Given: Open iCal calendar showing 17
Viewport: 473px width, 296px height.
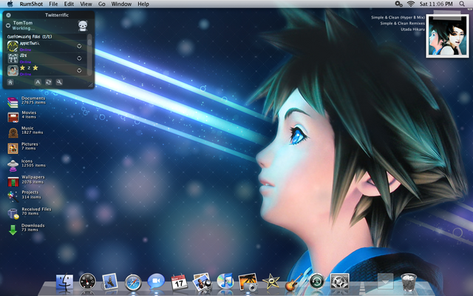Looking at the screenshot, I should coord(179,282).
